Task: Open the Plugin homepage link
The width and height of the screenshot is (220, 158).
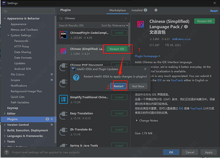Action: (147, 56)
